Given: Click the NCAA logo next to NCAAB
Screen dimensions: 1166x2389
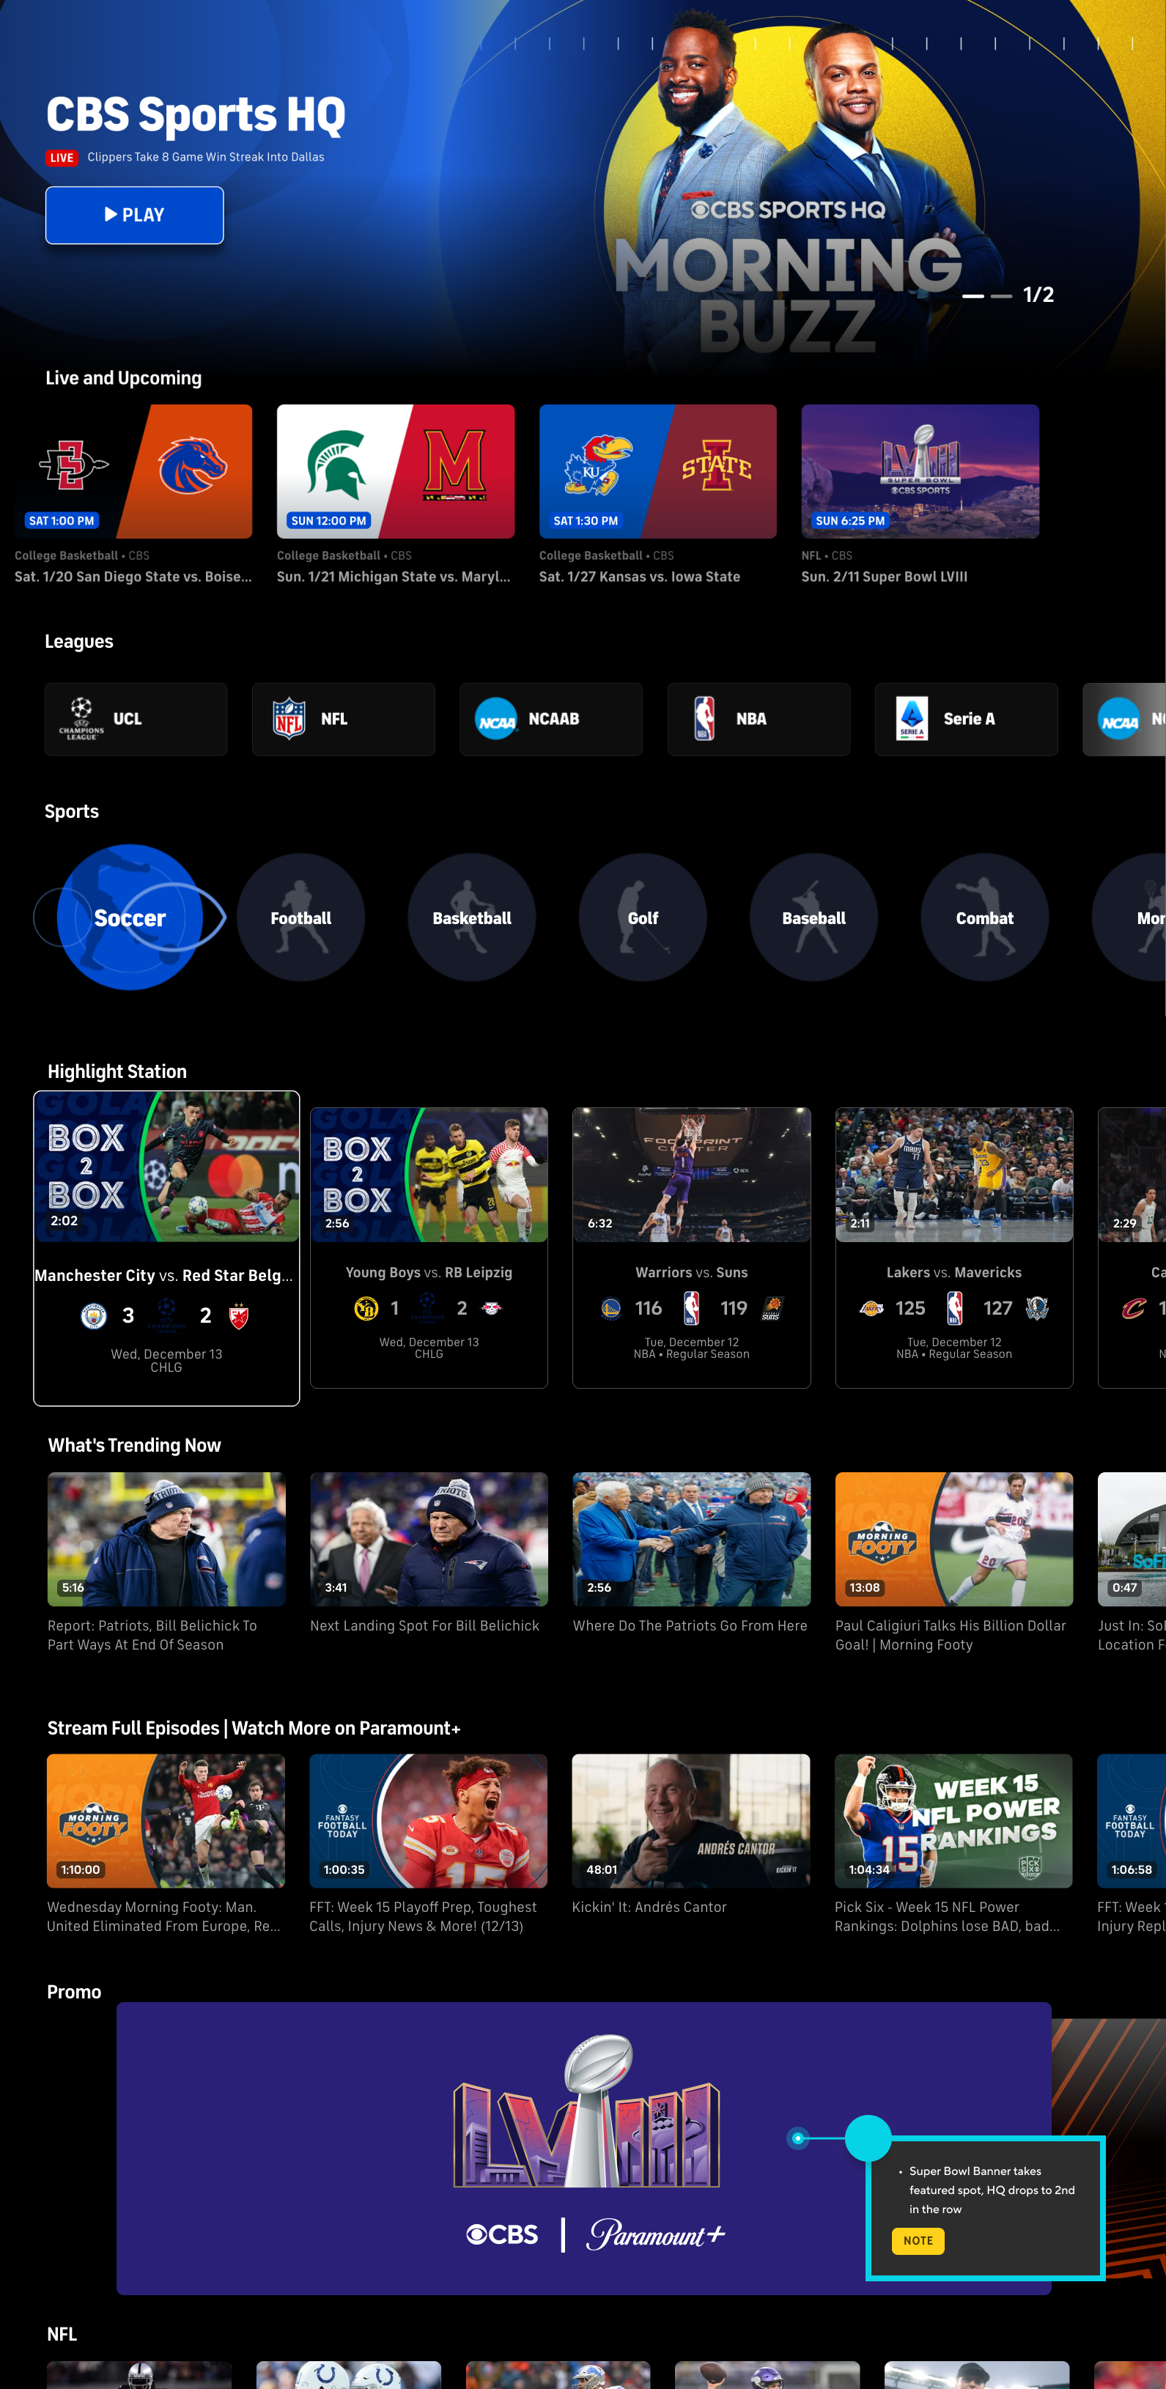Looking at the screenshot, I should (x=496, y=719).
